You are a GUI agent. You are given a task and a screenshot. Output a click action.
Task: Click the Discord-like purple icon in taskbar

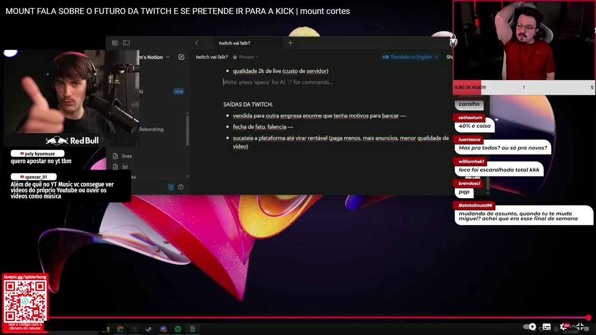click(163, 329)
